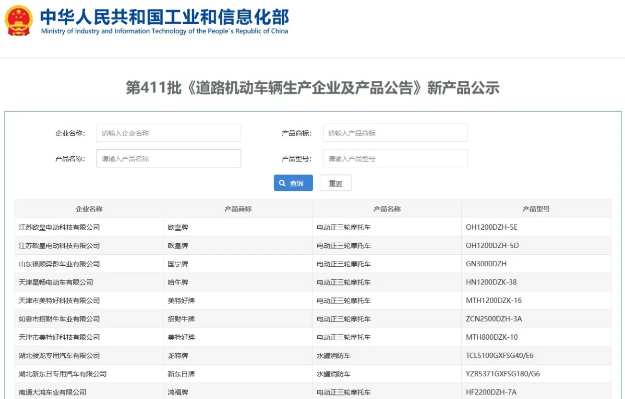This screenshot has height=399, width=625.
Task: Click the 企业名称 column header
Action: click(89, 209)
